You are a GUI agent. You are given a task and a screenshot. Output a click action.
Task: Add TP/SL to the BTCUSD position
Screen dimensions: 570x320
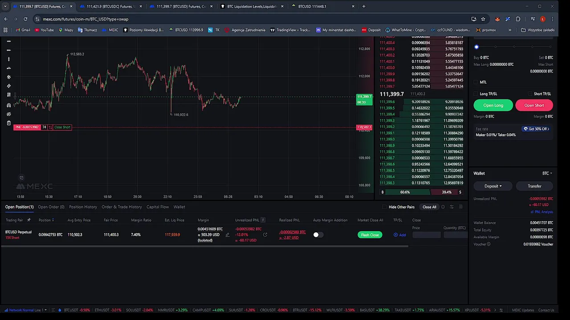coord(399,235)
